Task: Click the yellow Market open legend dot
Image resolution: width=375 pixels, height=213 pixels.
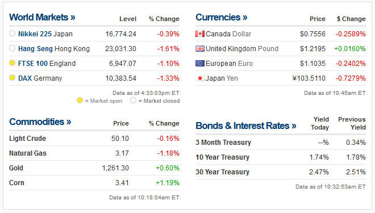Action: [80, 101]
